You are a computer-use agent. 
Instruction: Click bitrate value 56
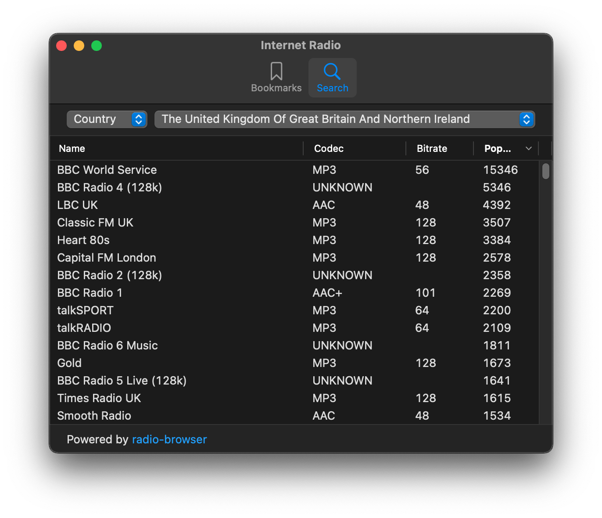(x=422, y=170)
